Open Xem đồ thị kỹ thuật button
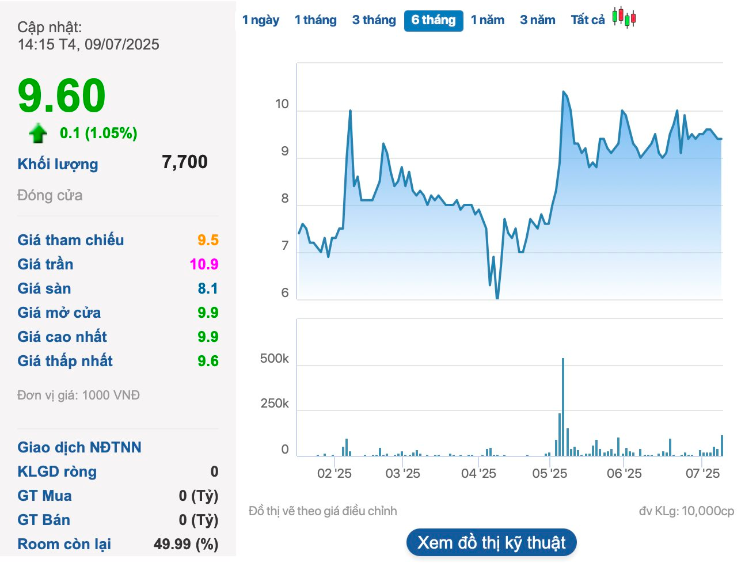 pos(491,542)
